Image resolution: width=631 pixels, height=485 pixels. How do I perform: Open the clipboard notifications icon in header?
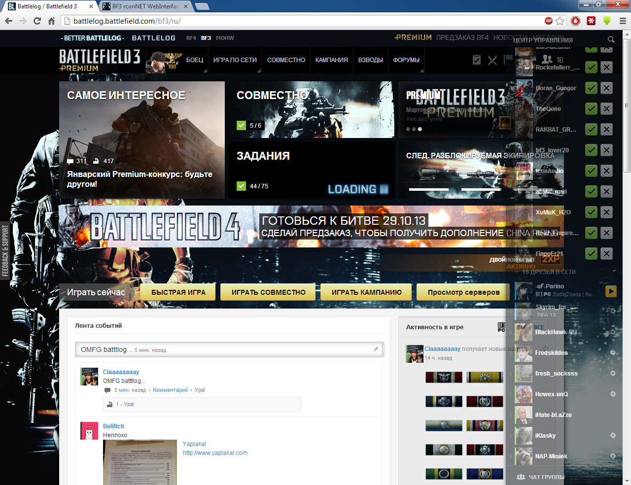(x=477, y=60)
